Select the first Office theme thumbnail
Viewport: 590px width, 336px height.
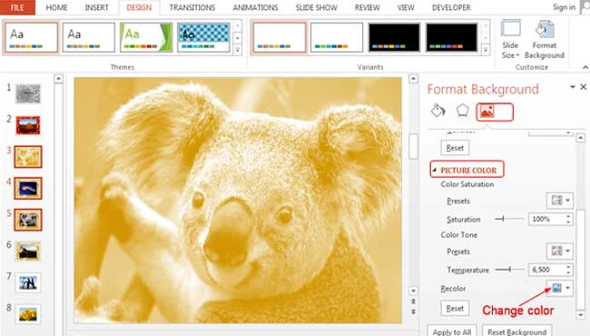coord(32,37)
